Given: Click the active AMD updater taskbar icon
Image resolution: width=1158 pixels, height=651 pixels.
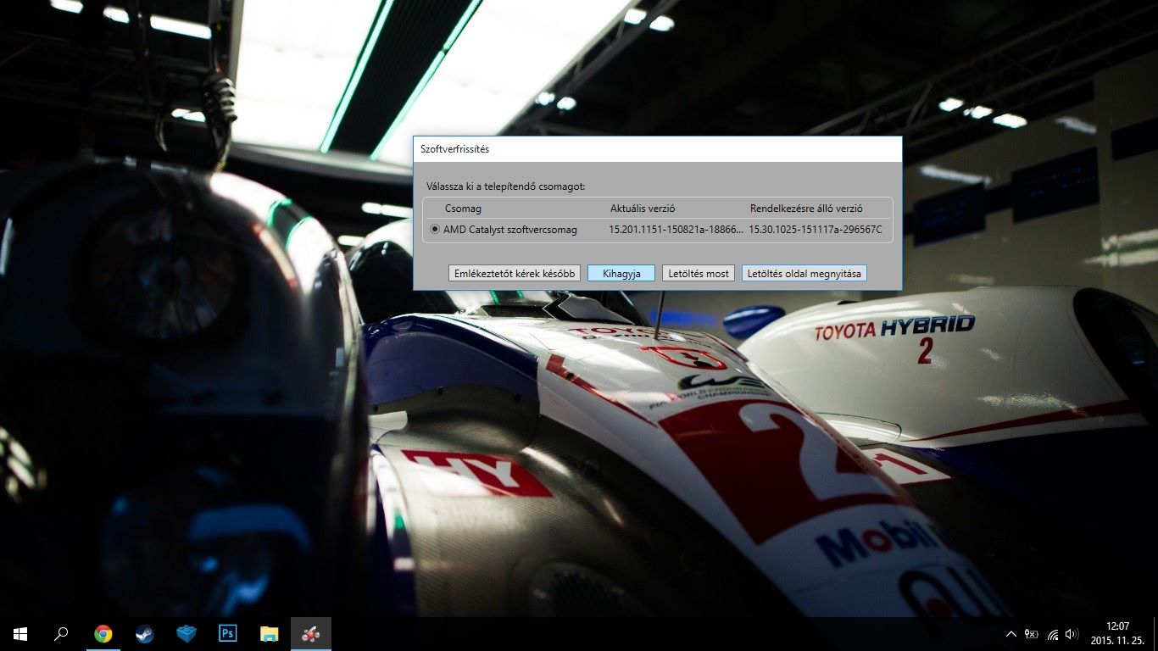Looking at the screenshot, I should tap(310, 633).
